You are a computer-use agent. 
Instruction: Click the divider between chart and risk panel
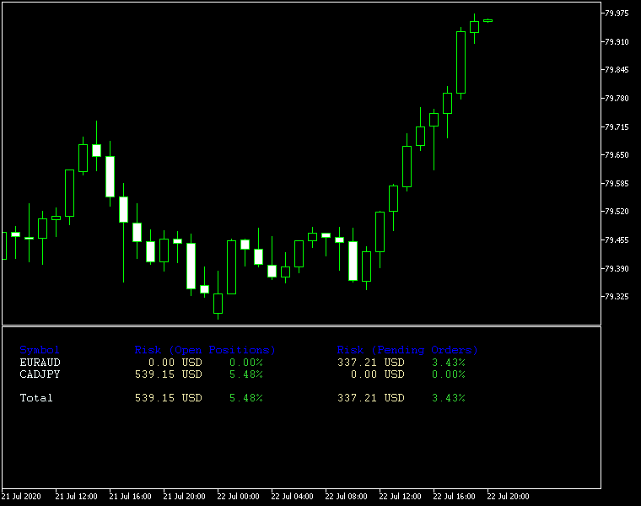[x=300, y=326]
